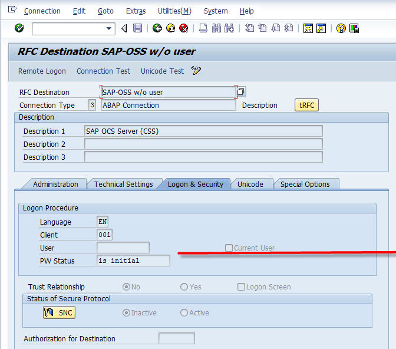Viewport: 396px width, 349px height.
Task: Click the RFC Destination input field
Action: click(168, 92)
